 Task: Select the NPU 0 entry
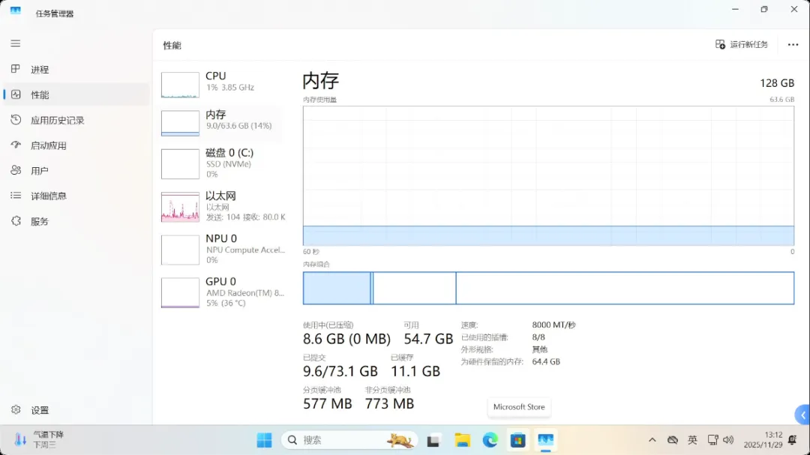coord(222,249)
